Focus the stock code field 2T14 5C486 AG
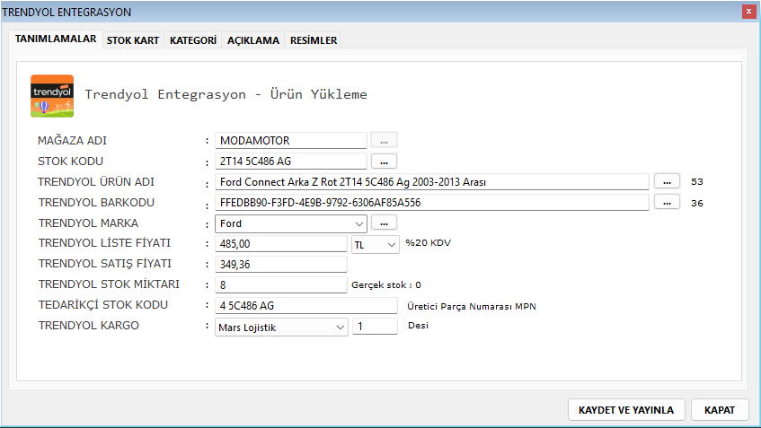Viewport: 761px width, 428px height. 291,161
